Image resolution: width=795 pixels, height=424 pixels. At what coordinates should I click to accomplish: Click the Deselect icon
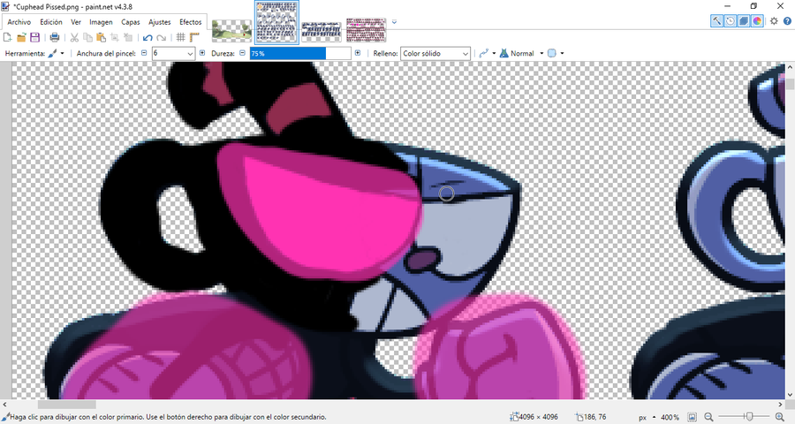coord(128,37)
